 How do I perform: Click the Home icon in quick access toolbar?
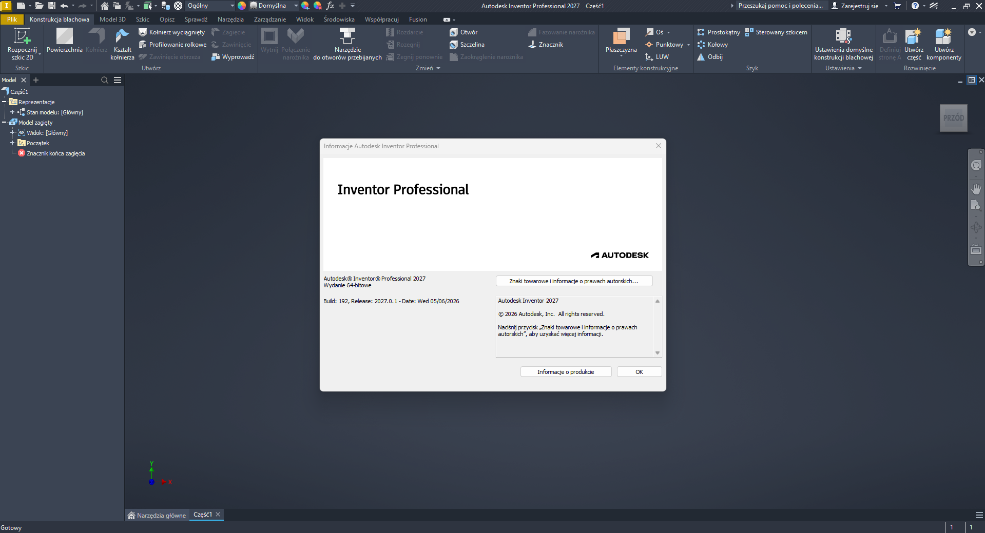tap(104, 6)
